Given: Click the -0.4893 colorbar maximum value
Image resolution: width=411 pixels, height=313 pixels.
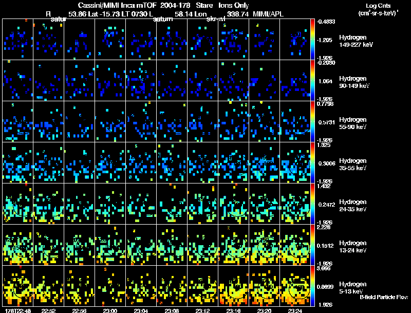Looking at the screenshot, I should pyautogui.click(x=326, y=22).
